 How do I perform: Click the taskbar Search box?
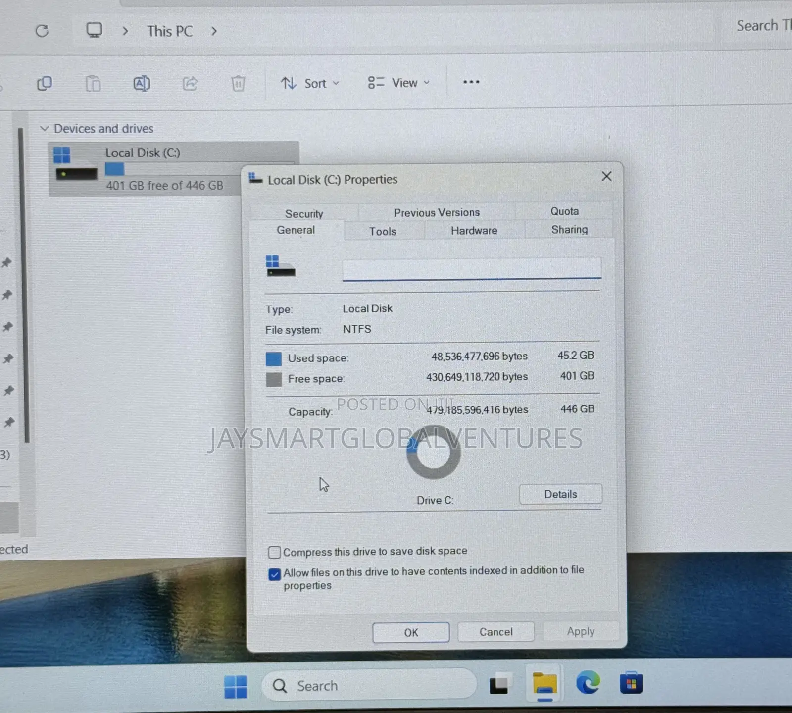pos(369,686)
